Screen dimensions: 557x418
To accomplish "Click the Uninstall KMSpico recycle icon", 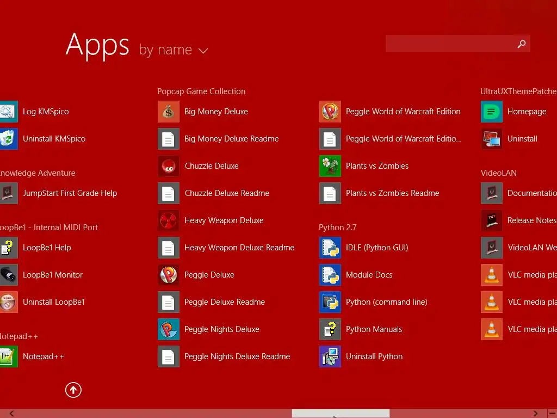I will [x=9, y=139].
